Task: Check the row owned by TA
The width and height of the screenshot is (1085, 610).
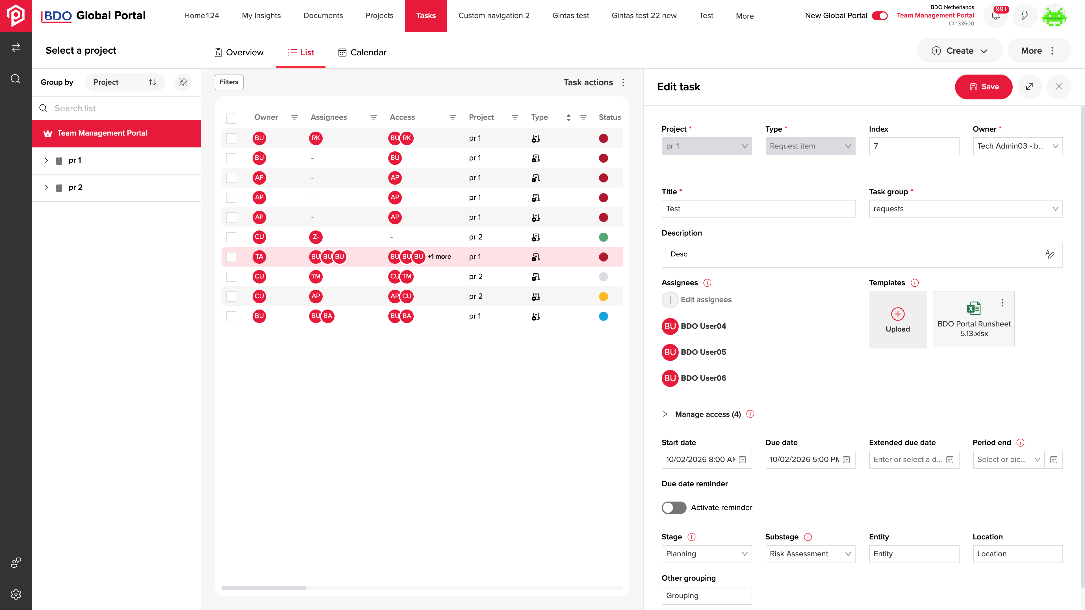Action: pyautogui.click(x=231, y=257)
